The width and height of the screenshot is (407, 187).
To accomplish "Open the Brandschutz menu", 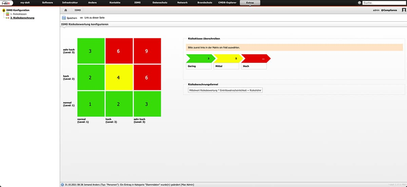I will (205, 2).
